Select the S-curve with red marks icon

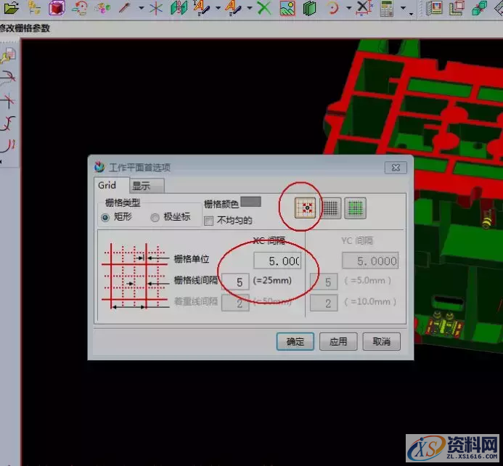[x=8, y=123]
